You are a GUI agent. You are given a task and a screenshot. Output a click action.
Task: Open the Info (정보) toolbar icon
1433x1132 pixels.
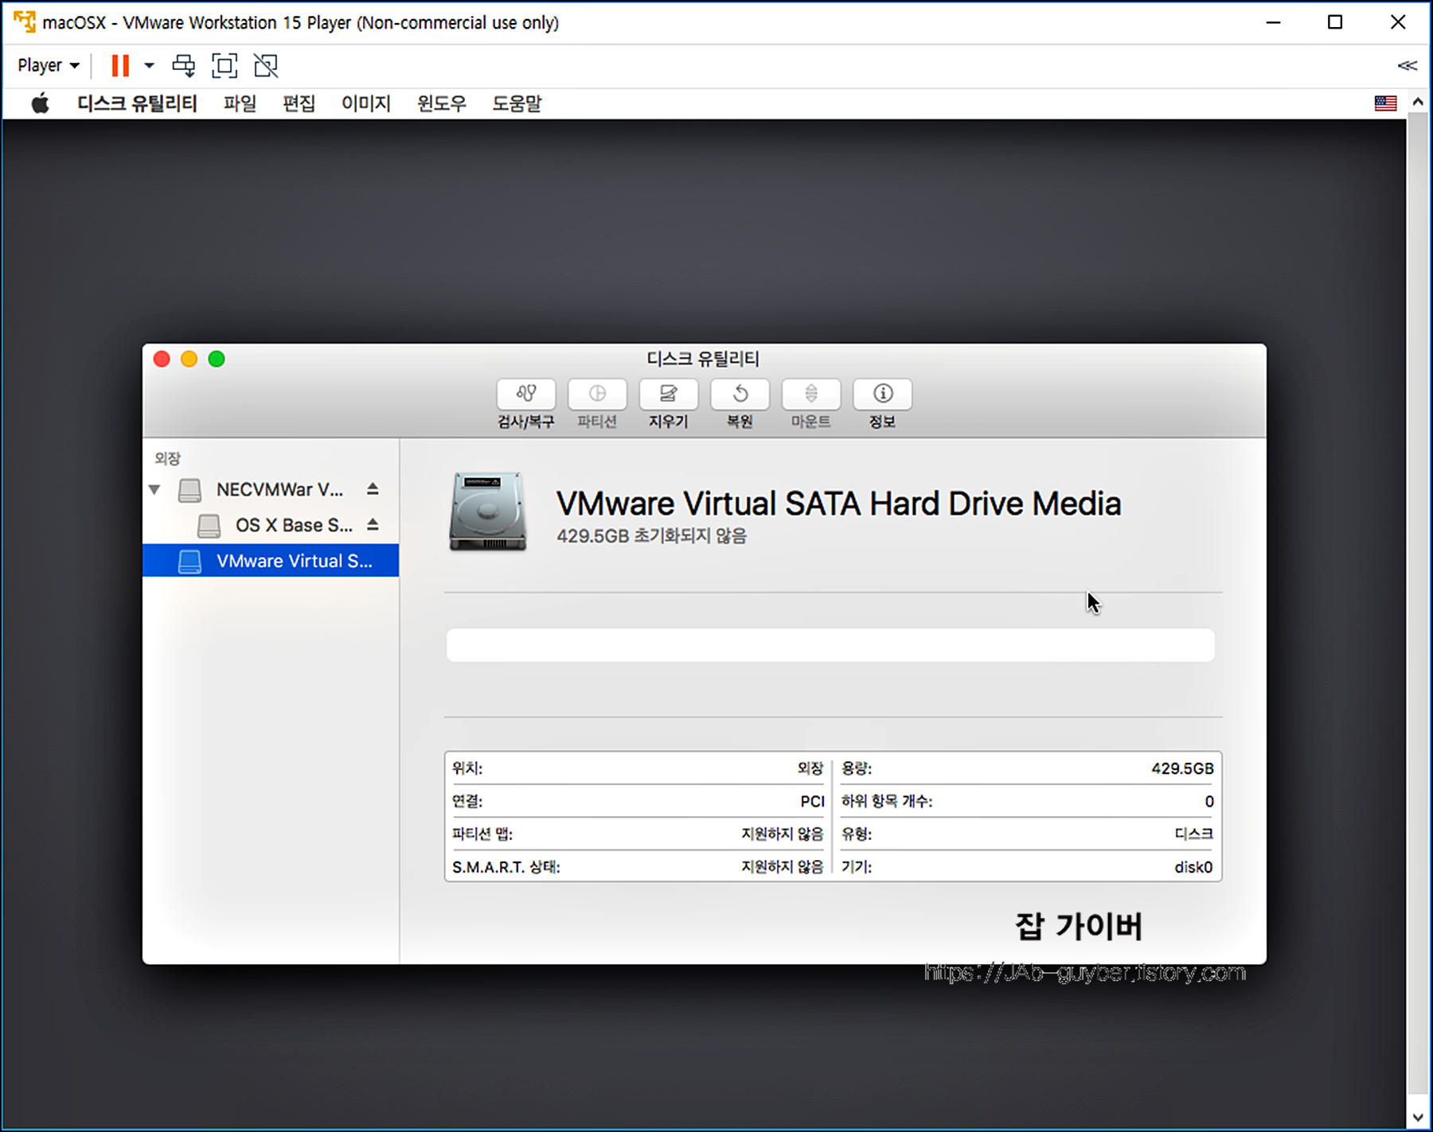[882, 394]
